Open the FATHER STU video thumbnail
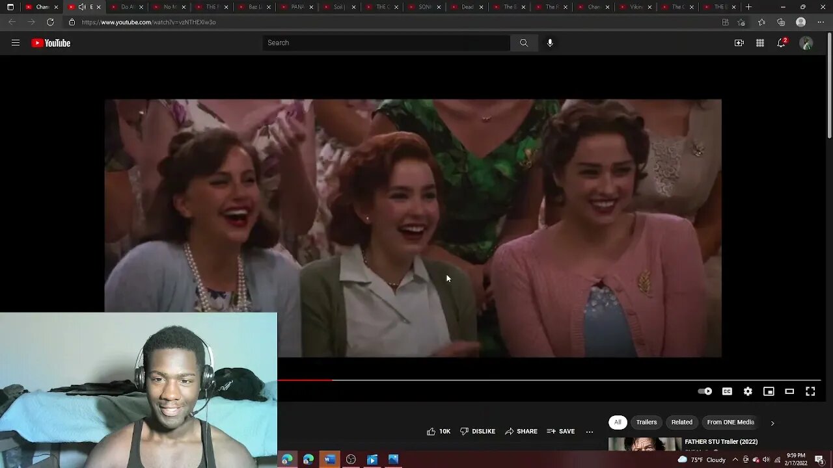This screenshot has width=833, height=468. [645, 445]
